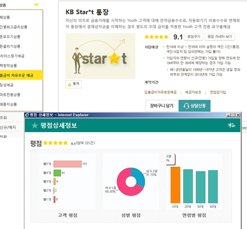The width and height of the screenshot is (247, 229).
Task: Add product with 장바구니 담기
Action: [x=161, y=106]
